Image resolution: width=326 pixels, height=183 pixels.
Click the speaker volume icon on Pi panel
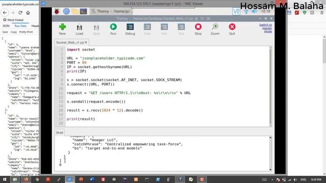(x=254, y=11)
